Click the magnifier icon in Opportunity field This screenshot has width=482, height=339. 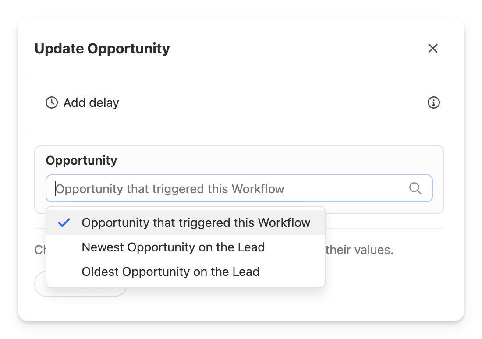point(415,188)
